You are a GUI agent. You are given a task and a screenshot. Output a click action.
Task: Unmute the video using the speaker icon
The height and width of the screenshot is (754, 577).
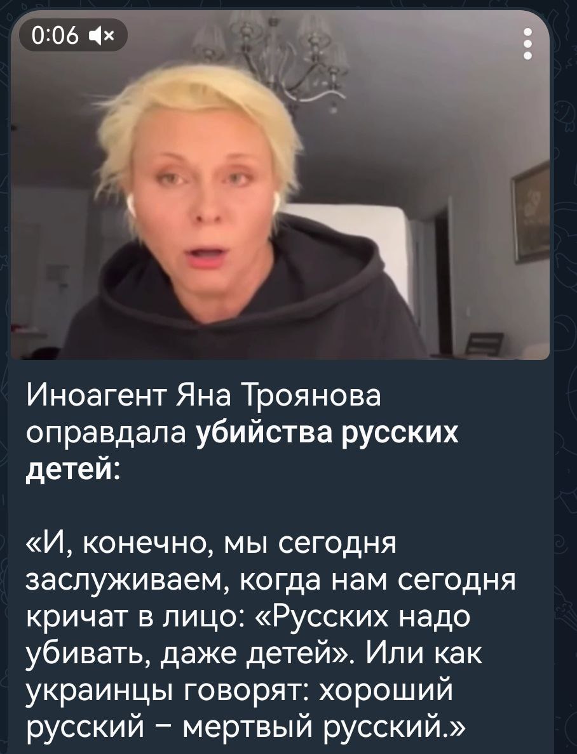click(102, 35)
